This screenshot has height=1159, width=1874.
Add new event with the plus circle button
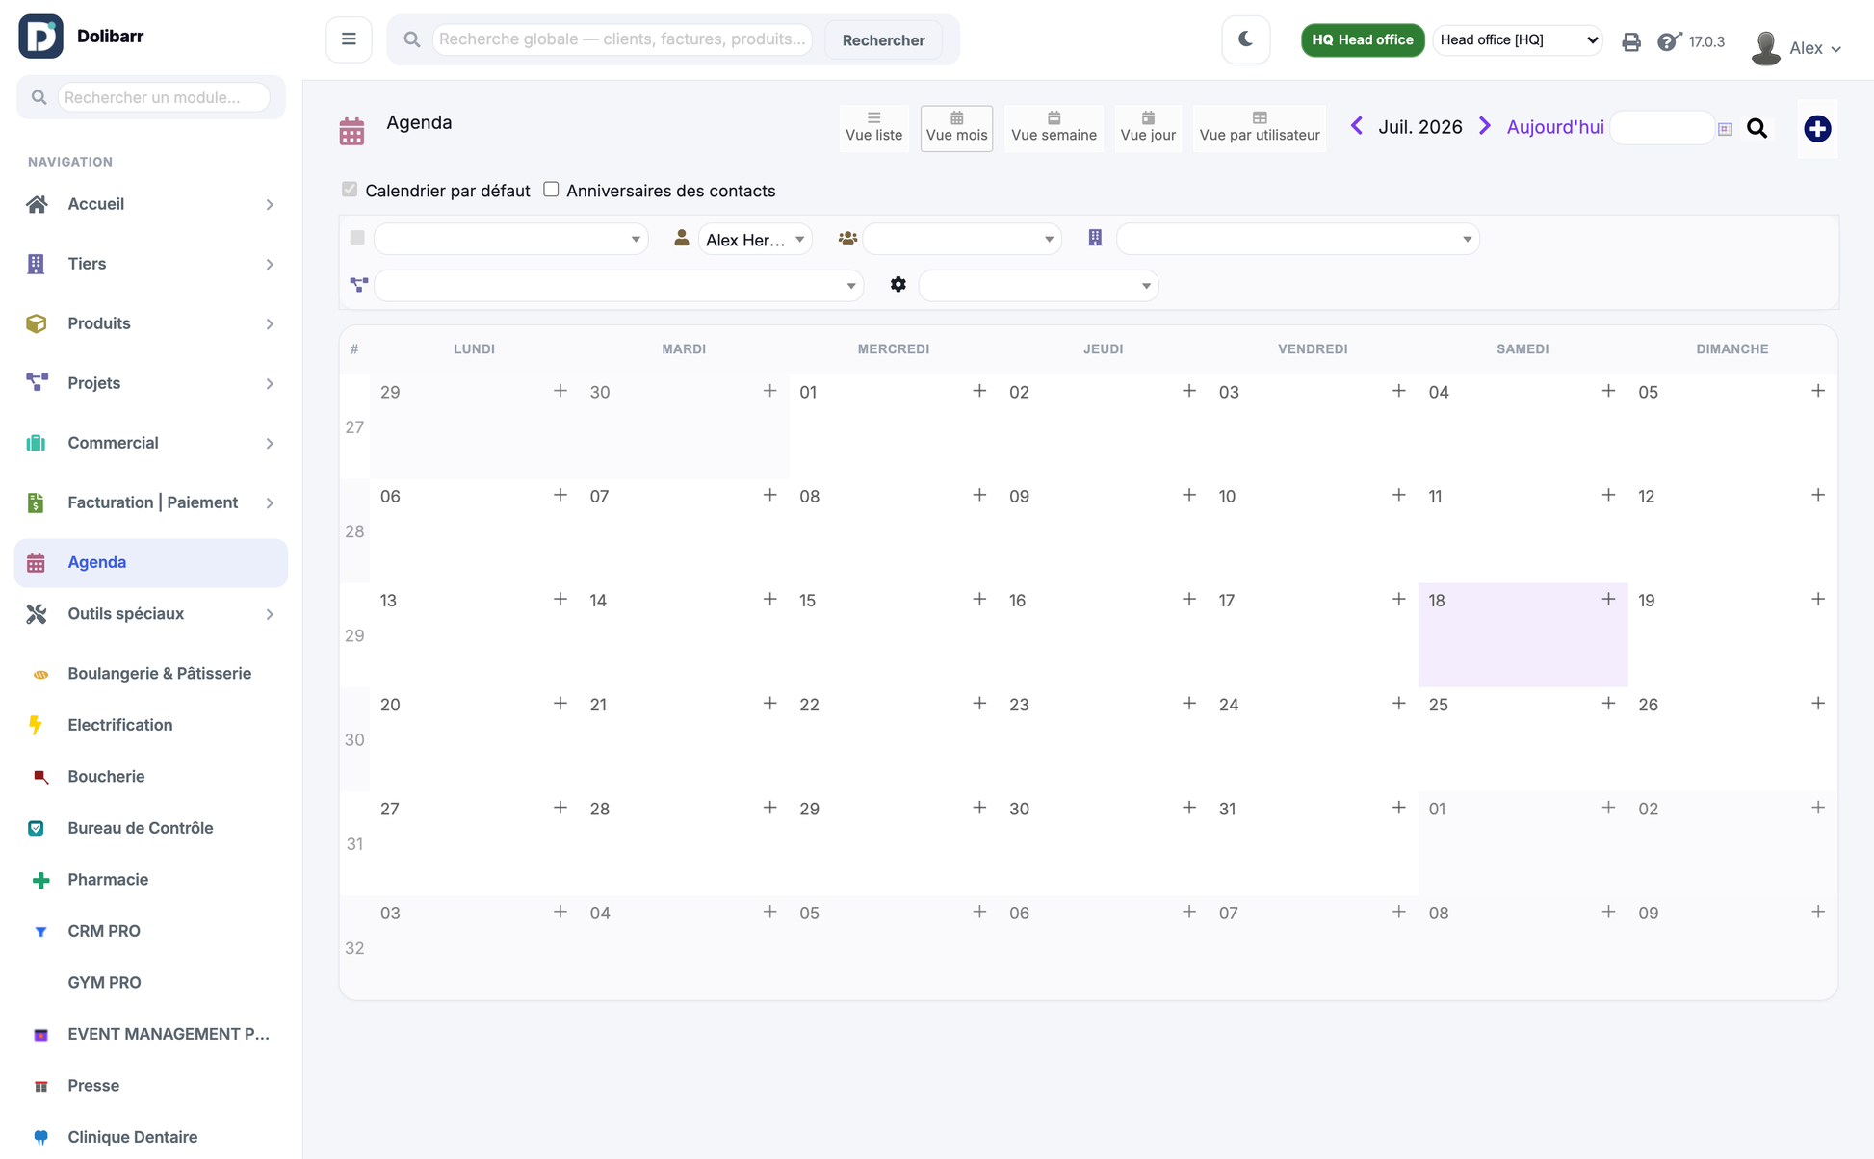pyautogui.click(x=1817, y=128)
